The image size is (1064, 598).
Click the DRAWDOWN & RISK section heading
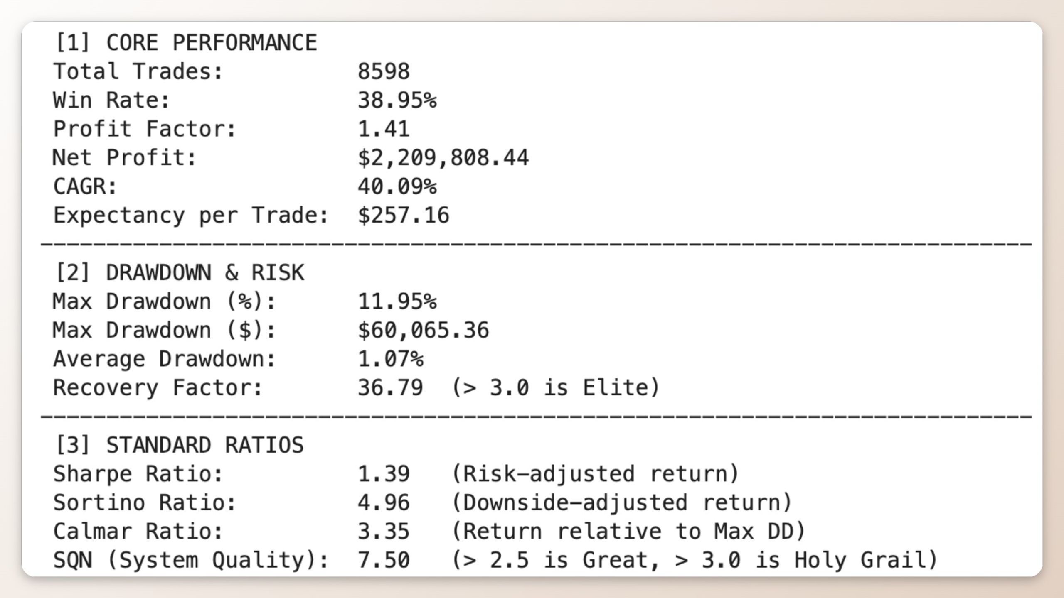coord(180,273)
